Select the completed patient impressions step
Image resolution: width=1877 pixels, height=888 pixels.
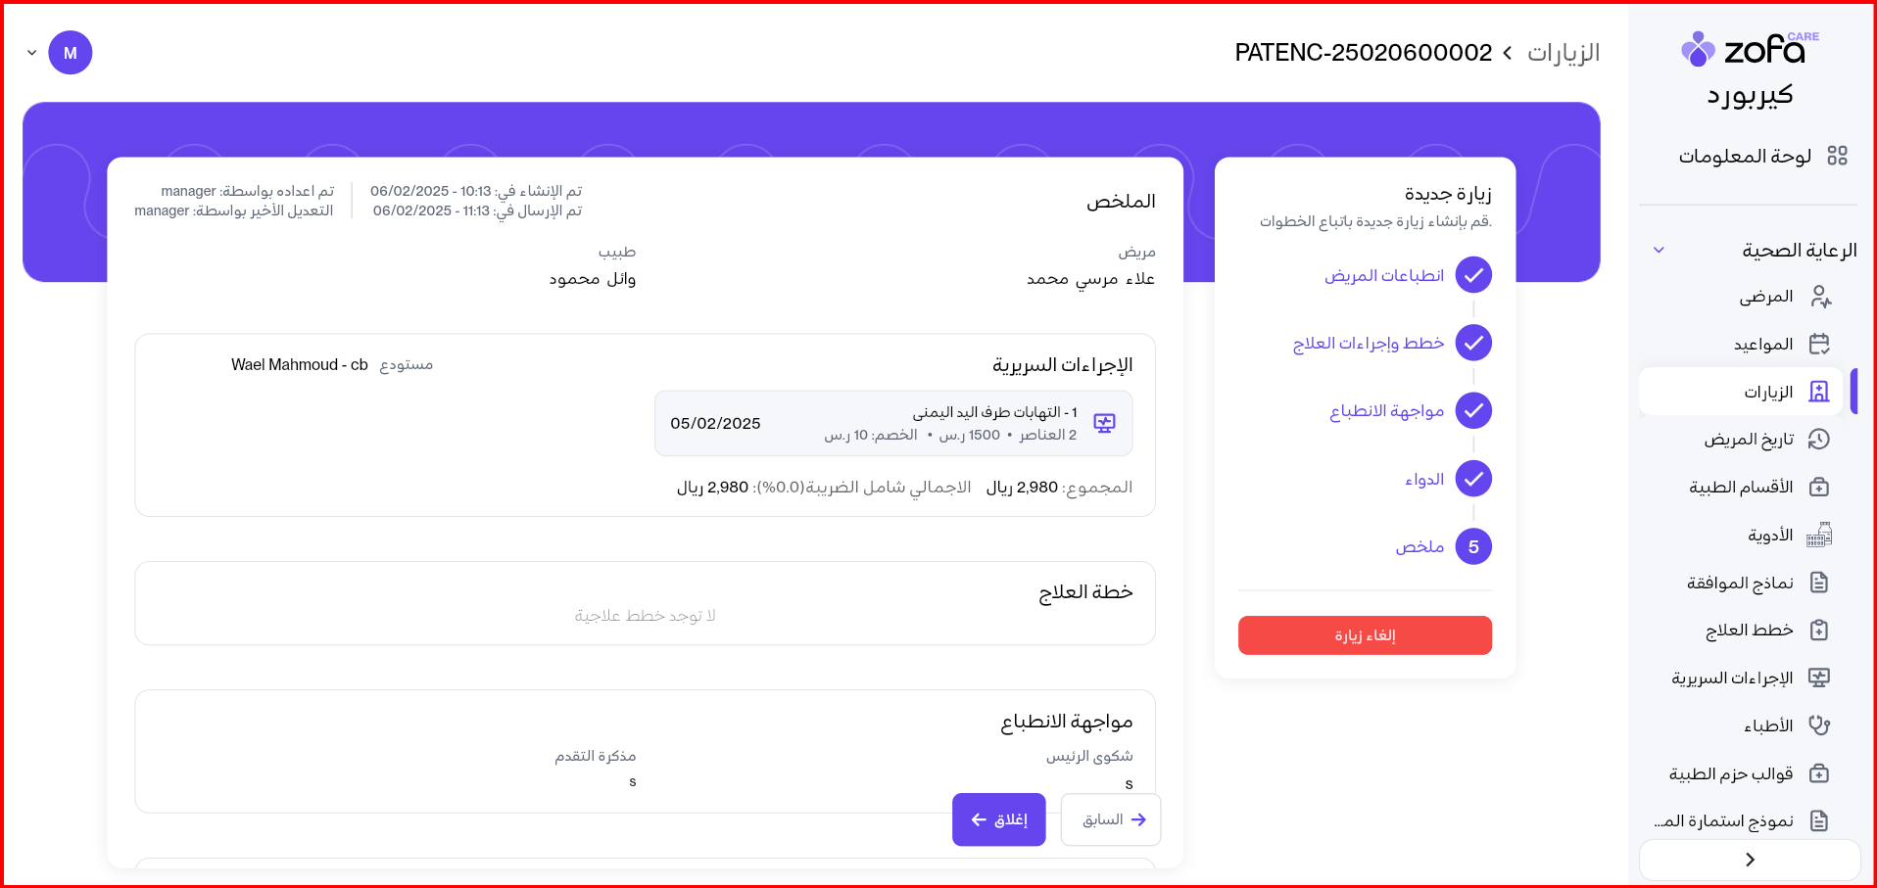pyautogui.click(x=1472, y=275)
